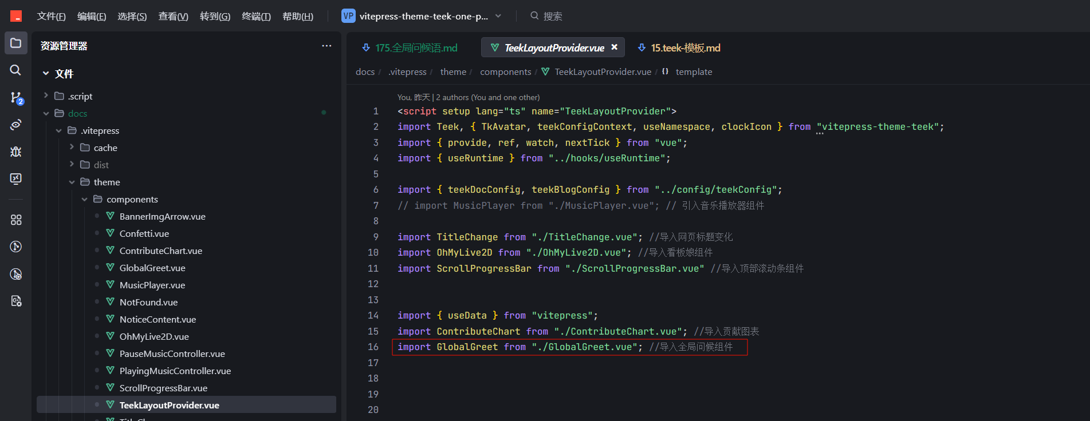The height and width of the screenshot is (421, 1090).
Task: Open project dropdown vitepress-theme-teek-one-p...
Action: click(422, 16)
